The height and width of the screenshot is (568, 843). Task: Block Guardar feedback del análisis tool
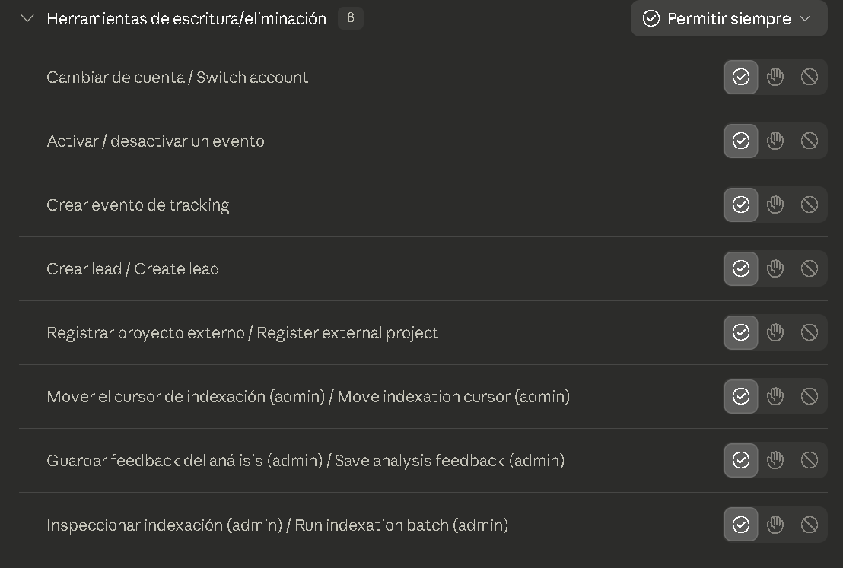pyautogui.click(x=809, y=460)
